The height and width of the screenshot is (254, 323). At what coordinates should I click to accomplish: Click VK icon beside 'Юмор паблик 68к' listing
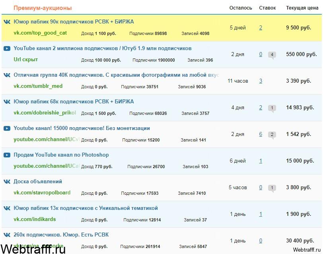click(7, 101)
